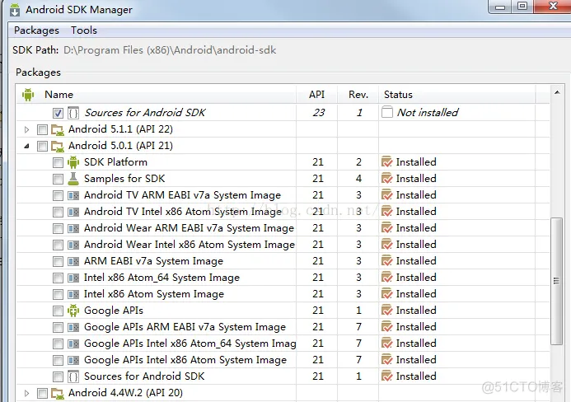Collapse the Android 5.0.1 (API 21) node

tap(26, 146)
